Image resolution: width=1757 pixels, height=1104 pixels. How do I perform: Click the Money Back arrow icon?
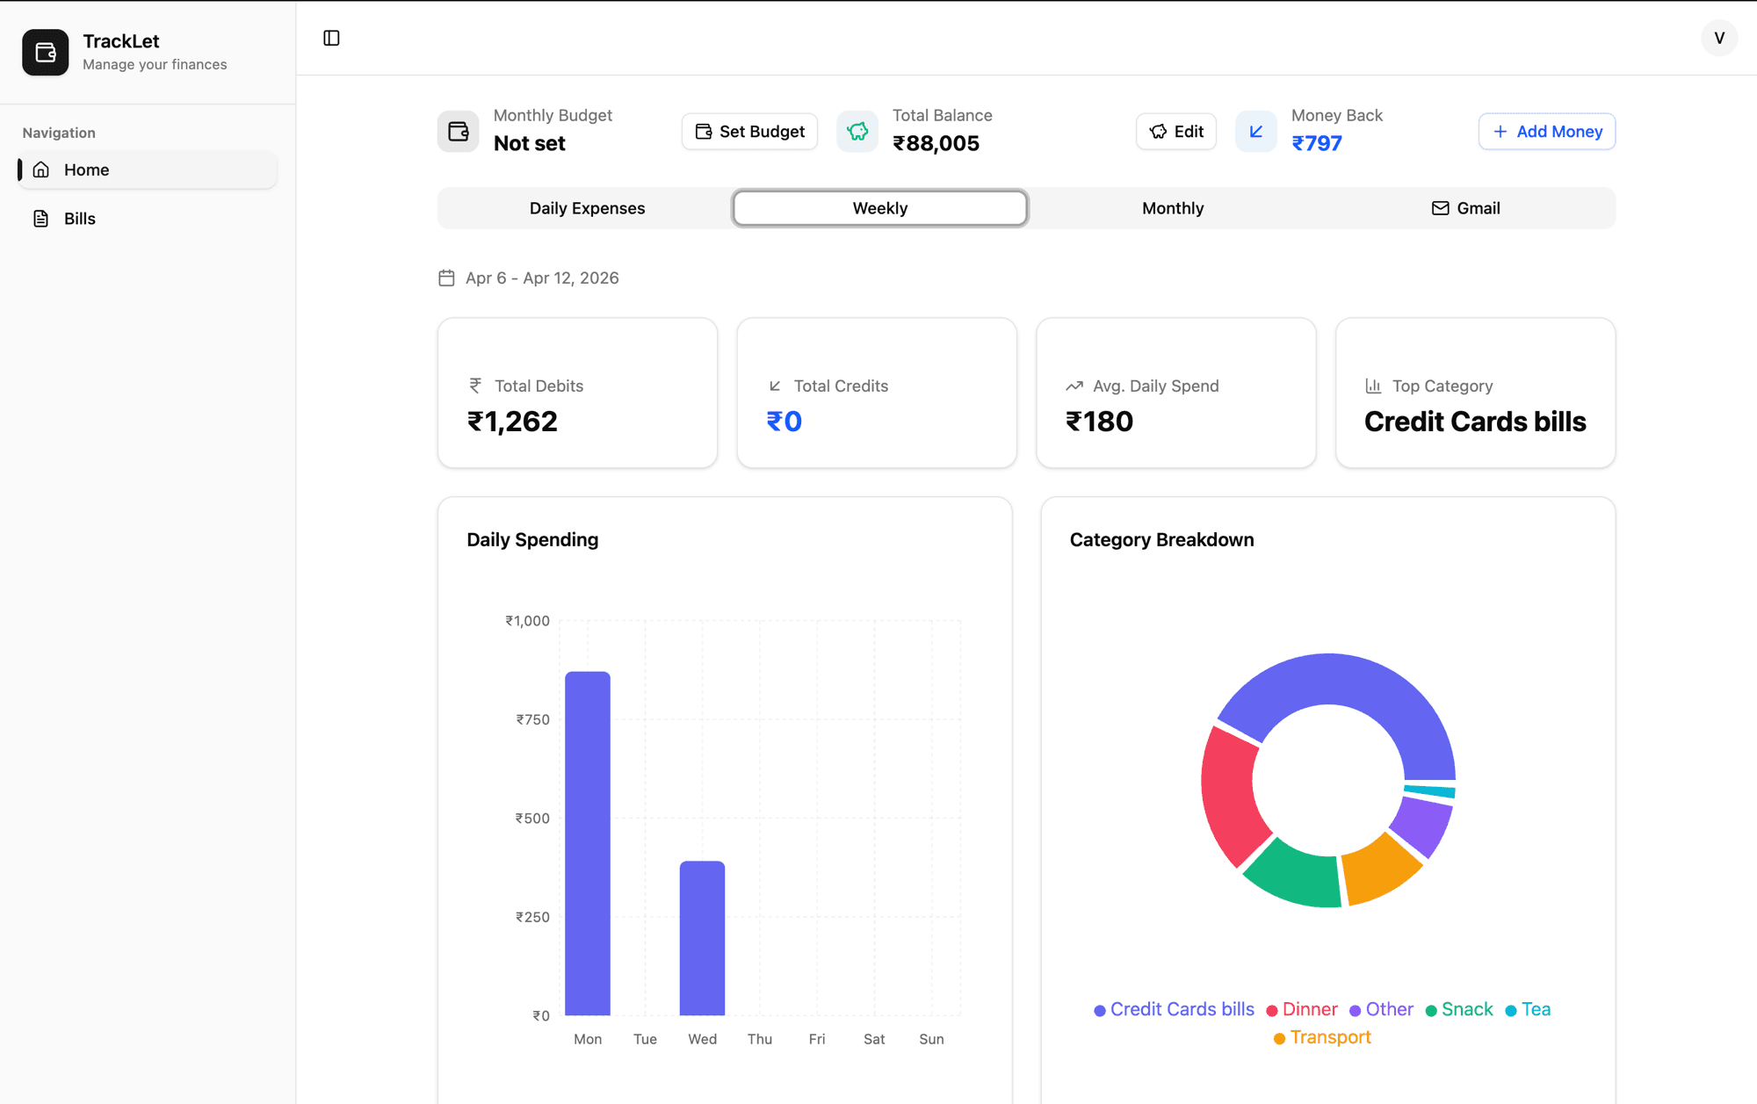pyautogui.click(x=1256, y=132)
